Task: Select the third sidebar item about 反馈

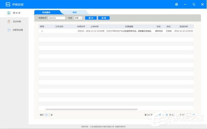Action: point(18,30)
